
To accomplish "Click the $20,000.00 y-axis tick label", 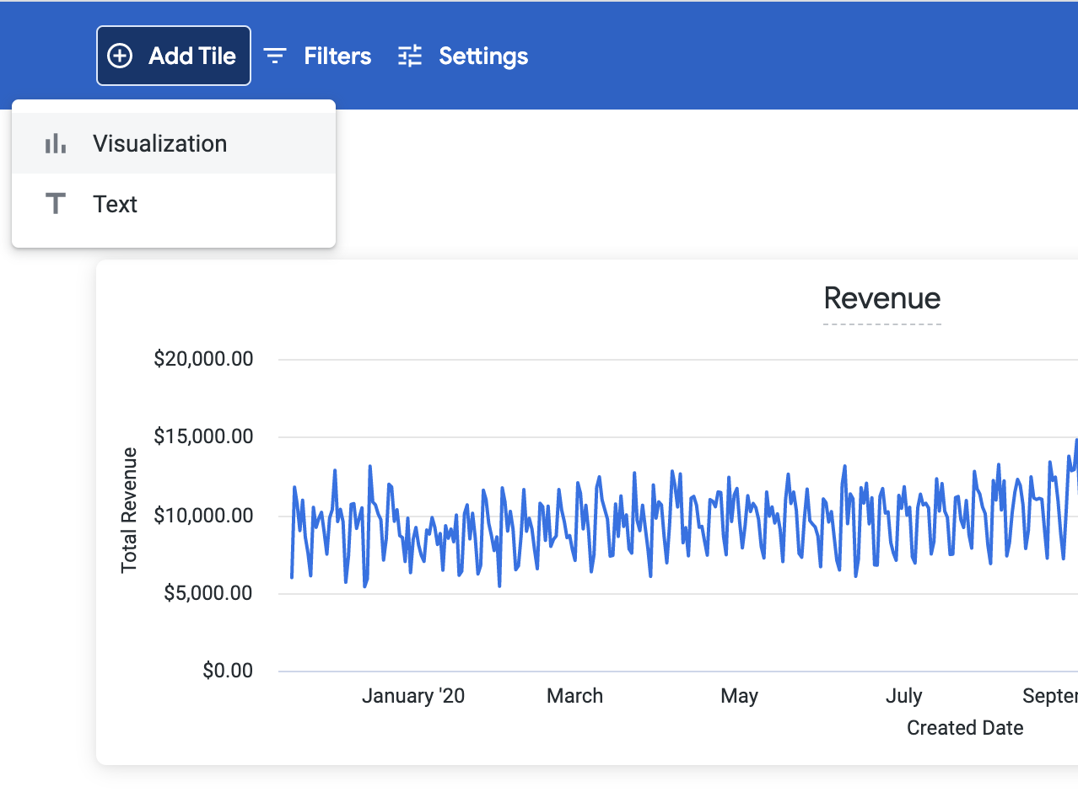I will 203,359.
